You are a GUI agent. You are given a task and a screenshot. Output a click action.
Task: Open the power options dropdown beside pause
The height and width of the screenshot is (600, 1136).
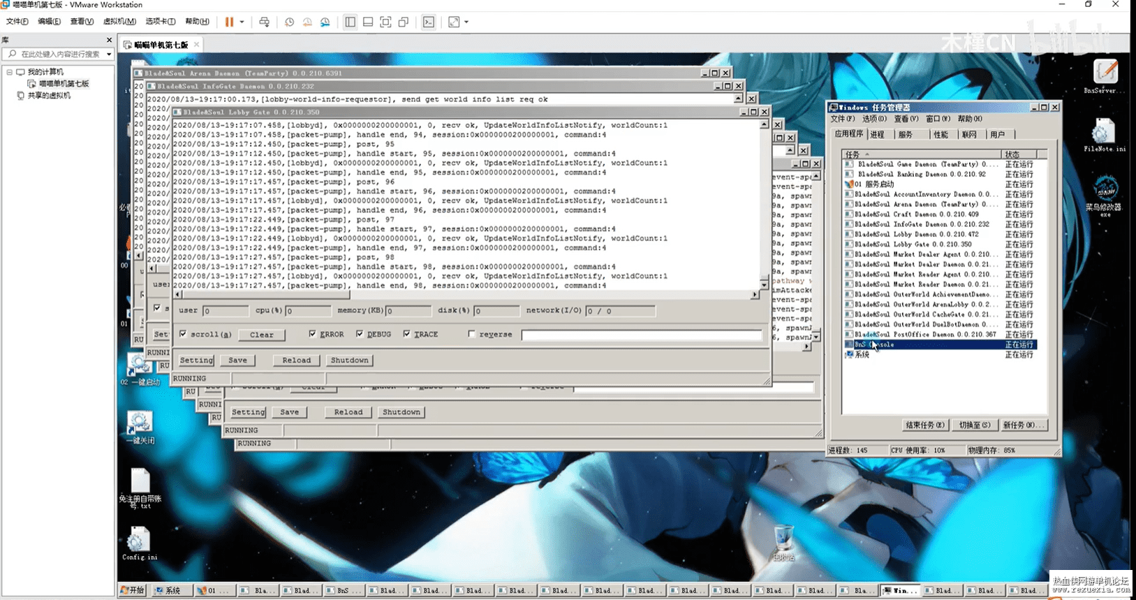pyautogui.click(x=242, y=22)
